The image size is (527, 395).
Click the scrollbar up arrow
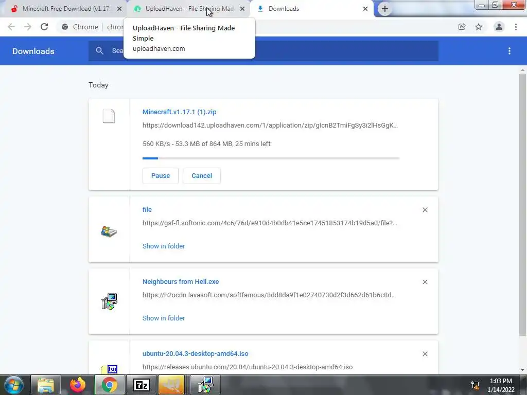[522, 70]
